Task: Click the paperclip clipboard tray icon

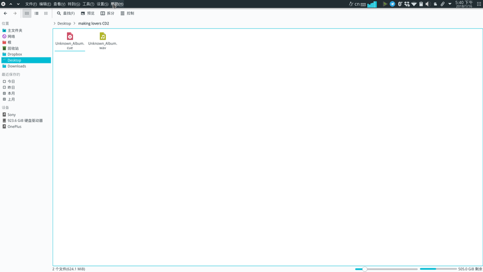Action: tap(442, 4)
